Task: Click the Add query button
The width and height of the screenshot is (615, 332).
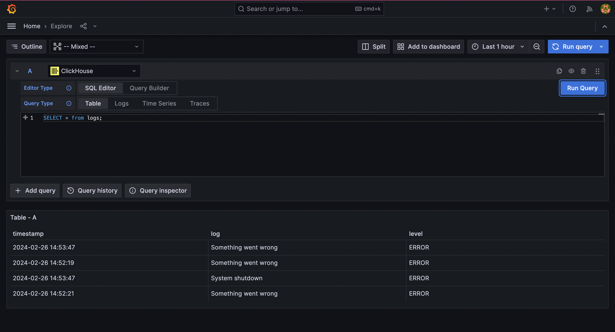Action: pos(35,191)
